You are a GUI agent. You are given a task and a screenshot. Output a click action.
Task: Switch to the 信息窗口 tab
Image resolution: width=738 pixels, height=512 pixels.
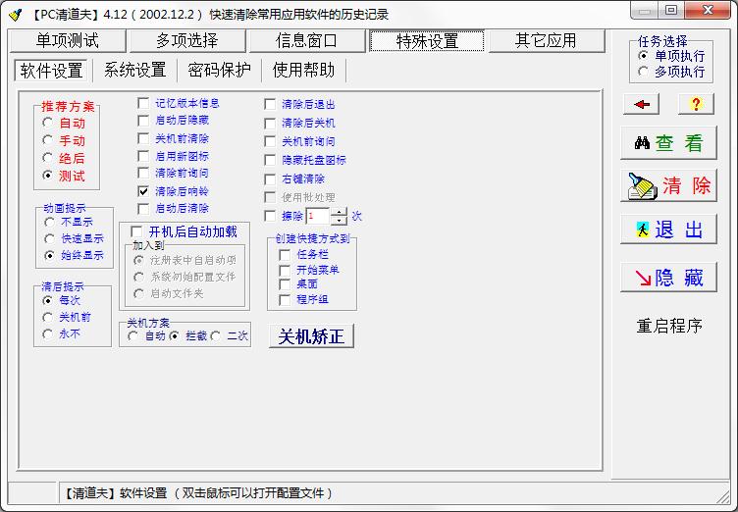(x=306, y=41)
